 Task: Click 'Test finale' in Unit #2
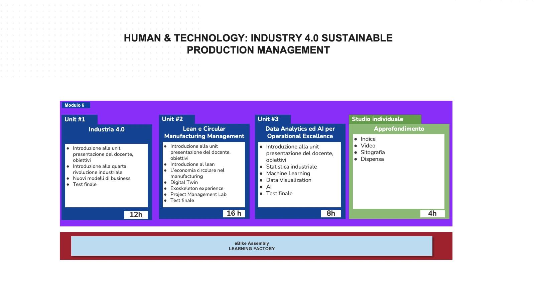[182, 200]
